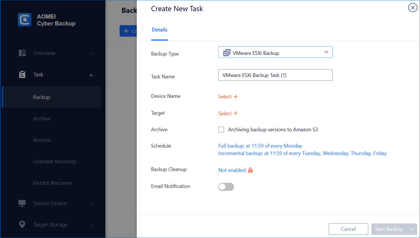The height and width of the screenshot is (238, 420).
Task: Click the Source Device sidebar label
Action: (x=50, y=203)
